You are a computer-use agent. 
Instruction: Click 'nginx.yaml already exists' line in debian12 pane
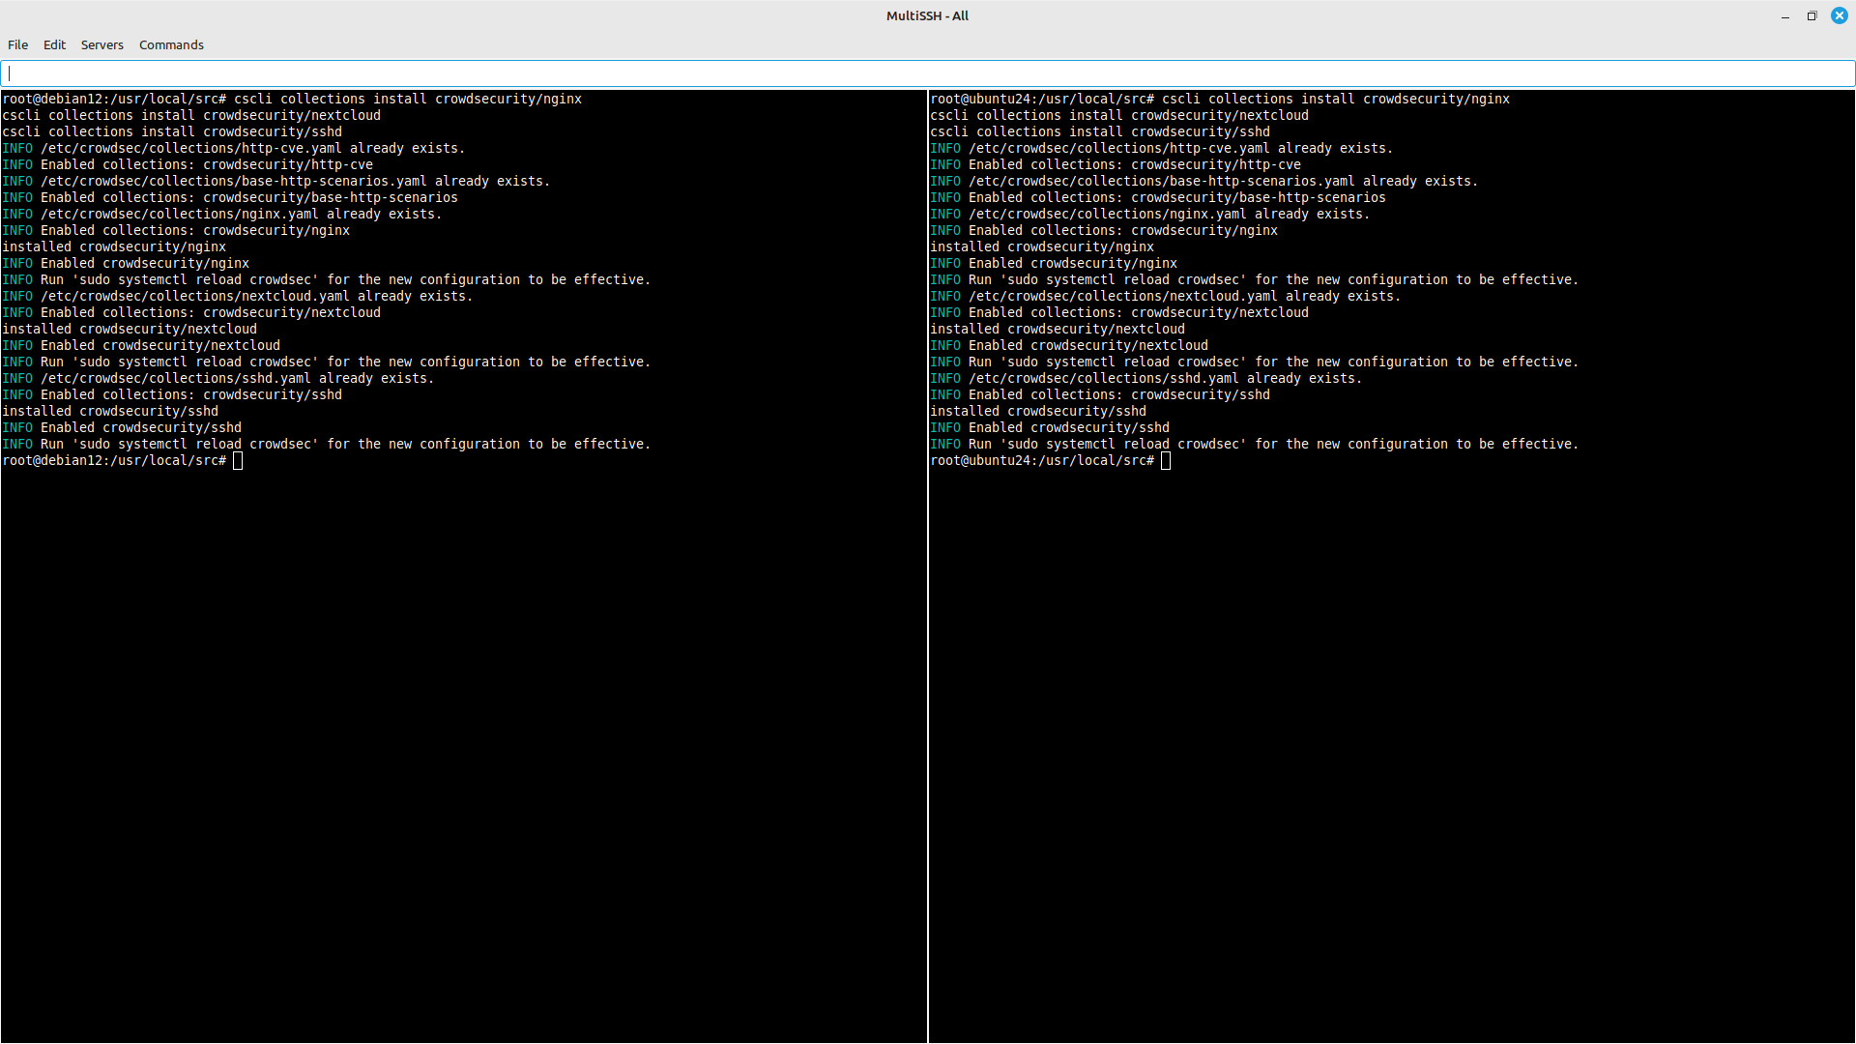coord(222,214)
